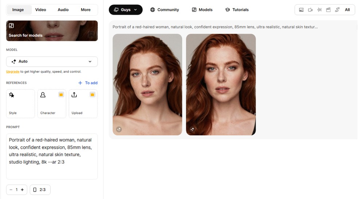The image size is (358, 199).
Task: Open the first generated portrait
Action: (x=147, y=84)
